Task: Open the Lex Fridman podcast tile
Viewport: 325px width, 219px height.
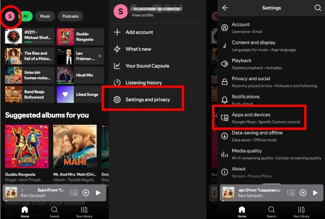Action: click(80, 56)
